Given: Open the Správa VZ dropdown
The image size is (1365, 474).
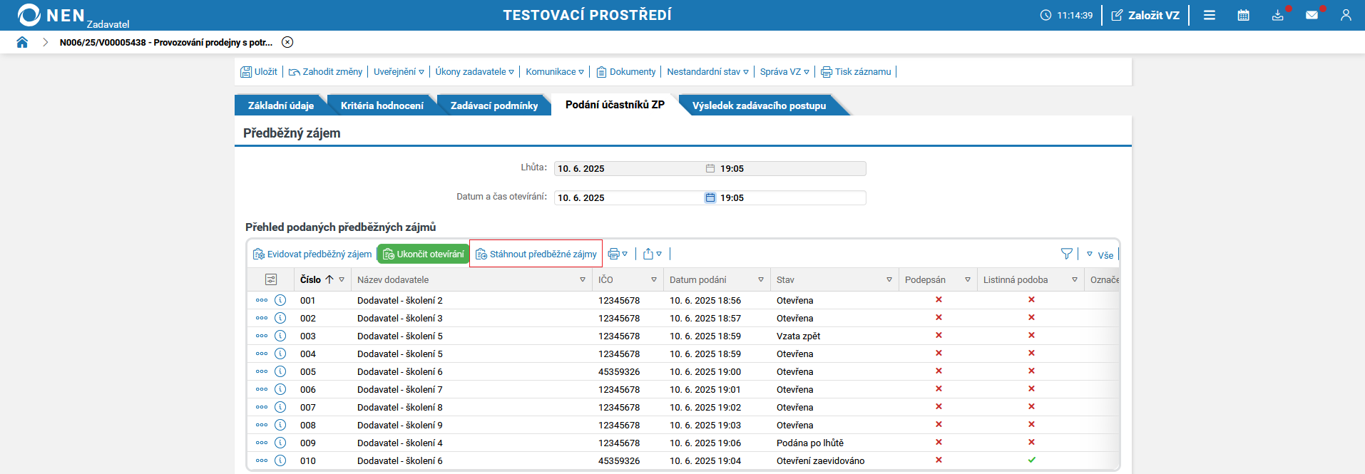Looking at the screenshot, I should click(784, 71).
